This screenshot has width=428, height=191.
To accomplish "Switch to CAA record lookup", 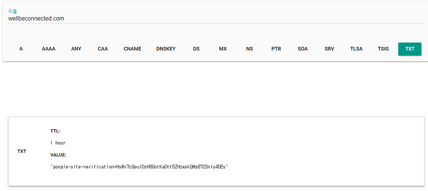I will 103,49.
